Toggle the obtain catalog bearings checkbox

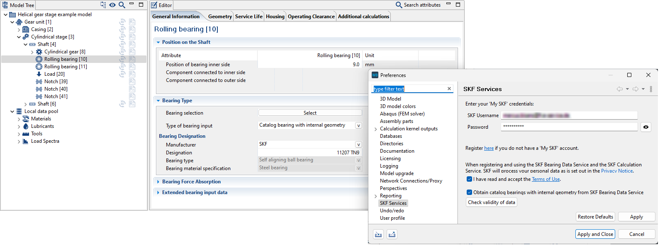coord(469,192)
